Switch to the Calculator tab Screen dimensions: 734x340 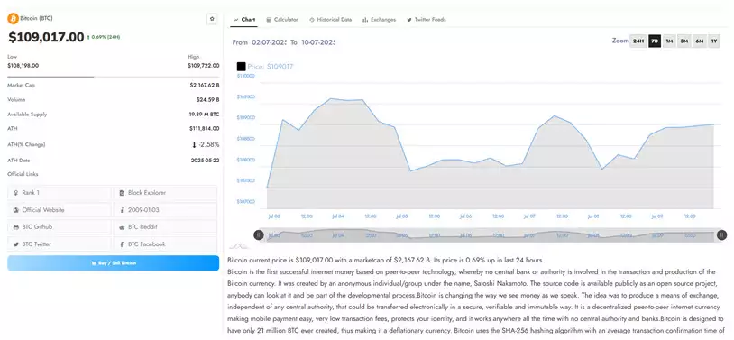(x=282, y=20)
